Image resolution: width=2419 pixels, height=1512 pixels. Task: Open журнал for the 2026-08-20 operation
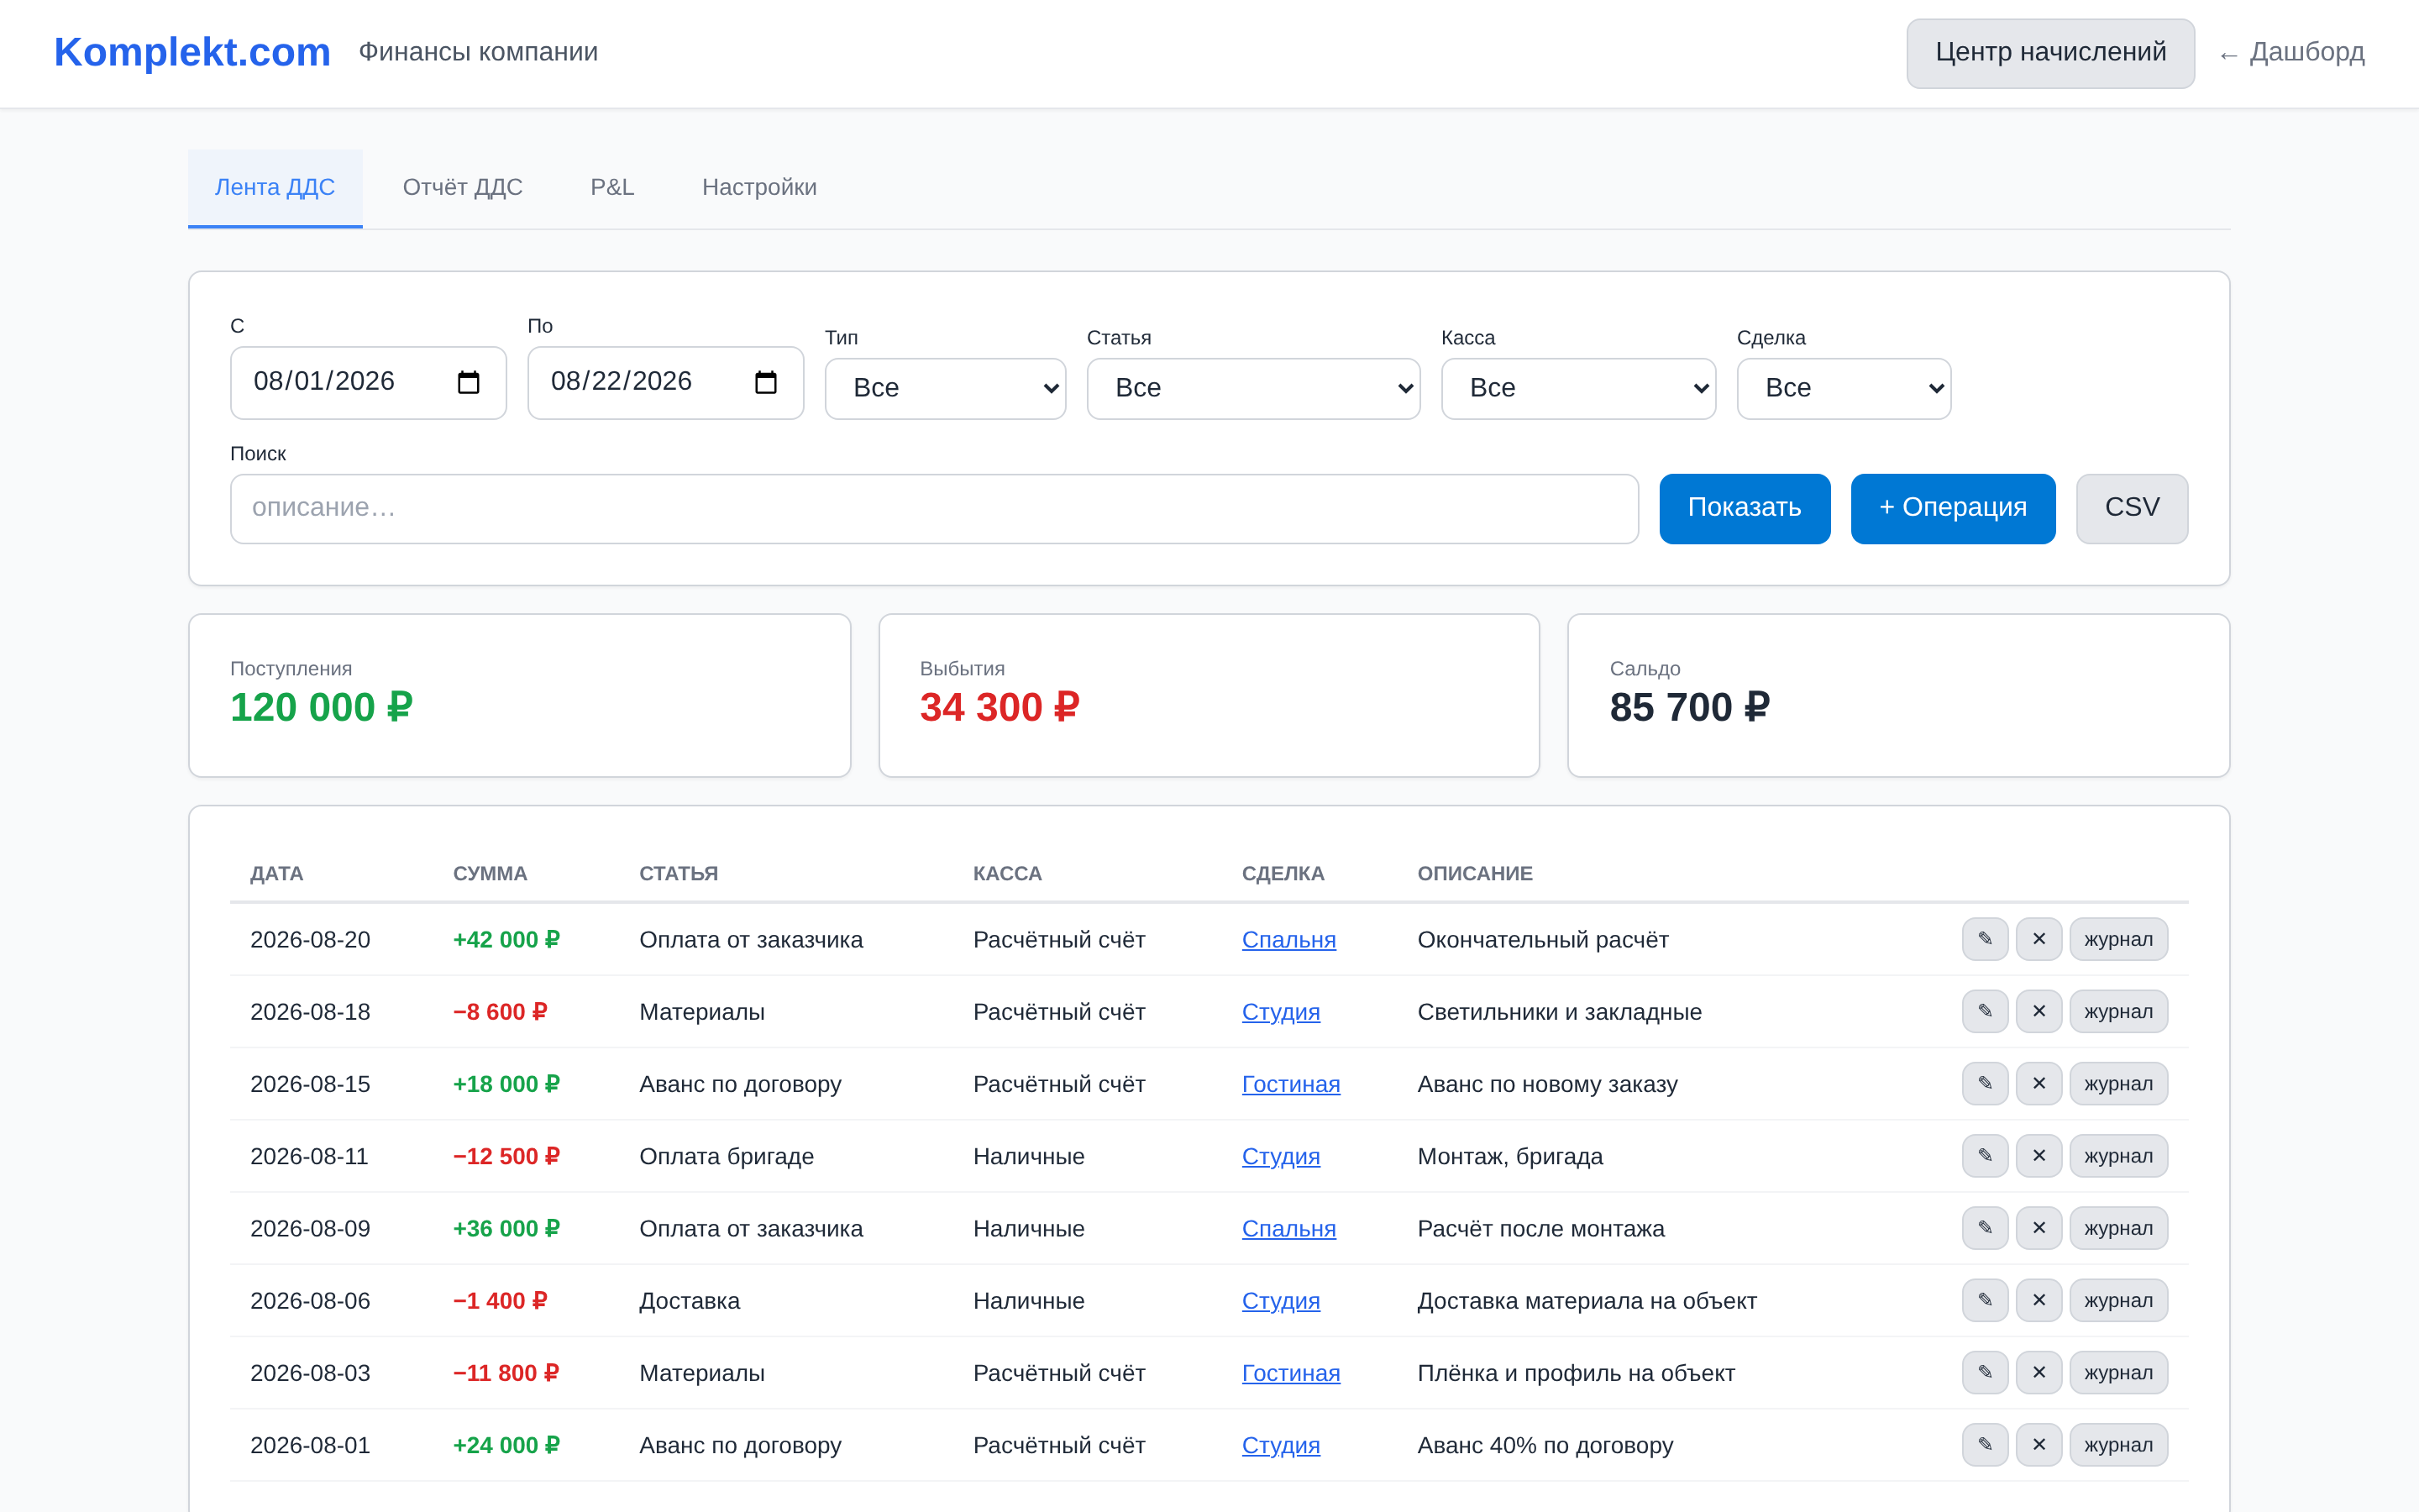[x=2118, y=939]
